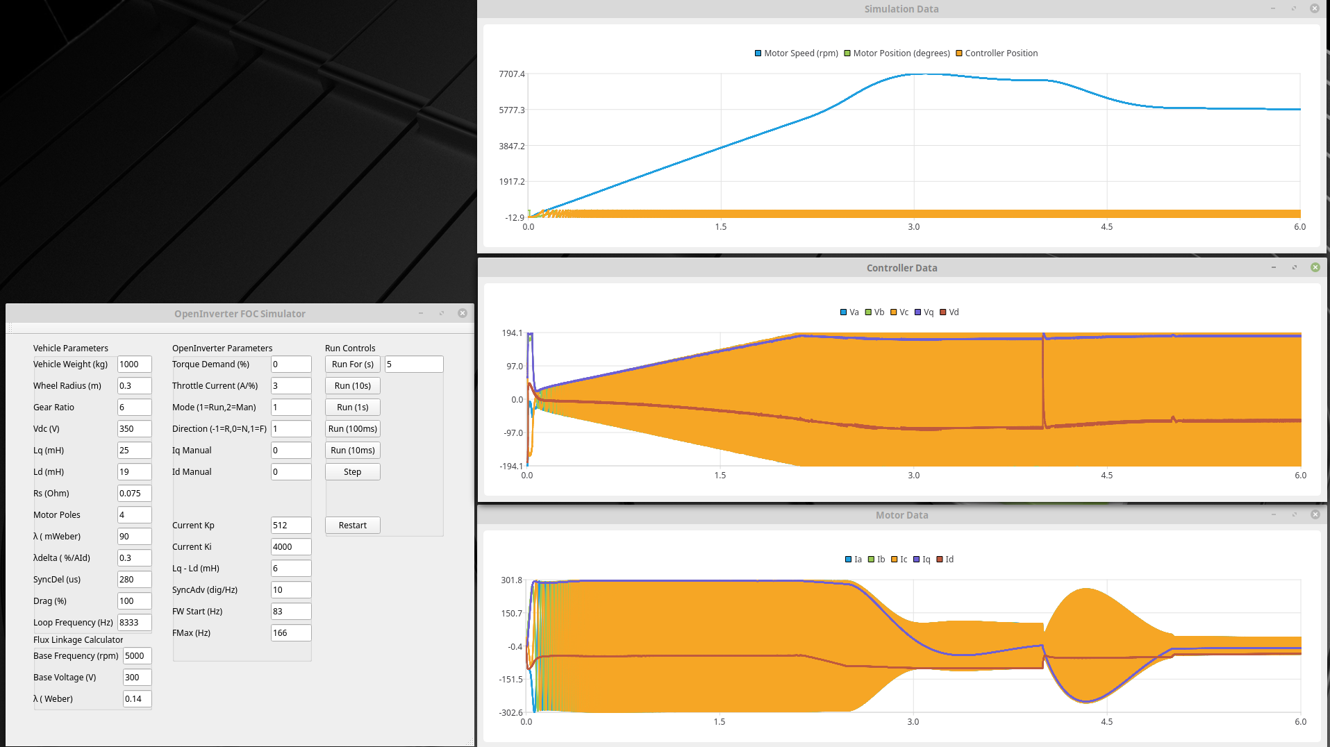
Task: Click the Controller Position legend marker
Action: (x=959, y=53)
